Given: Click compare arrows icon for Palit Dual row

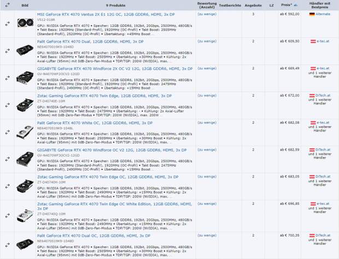Looking at the screenshot, I should pyautogui.click(x=7, y=51).
